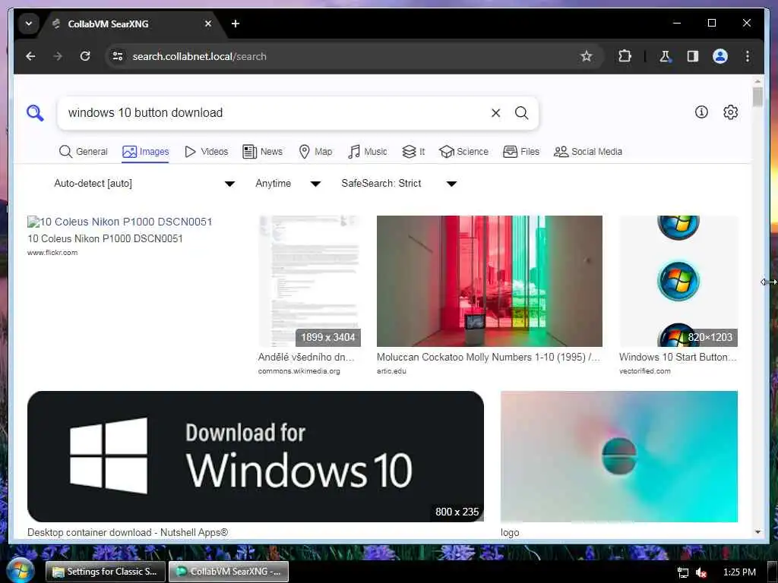Click the SearXNG magnifier logo
Screen dimensions: 778x583
point(35,113)
